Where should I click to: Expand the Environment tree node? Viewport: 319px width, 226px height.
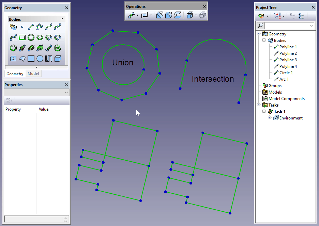tap(269, 118)
